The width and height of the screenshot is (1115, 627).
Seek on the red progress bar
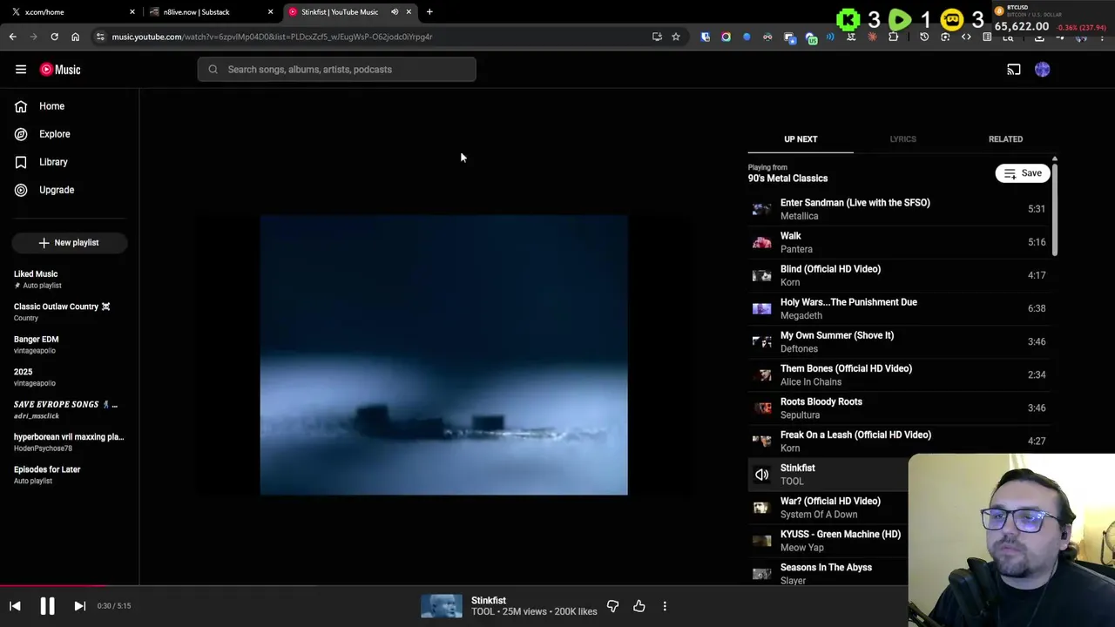pos(54,586)
